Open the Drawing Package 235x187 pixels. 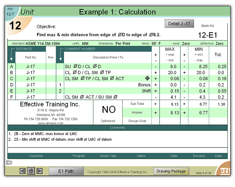[x=171, y=171]
